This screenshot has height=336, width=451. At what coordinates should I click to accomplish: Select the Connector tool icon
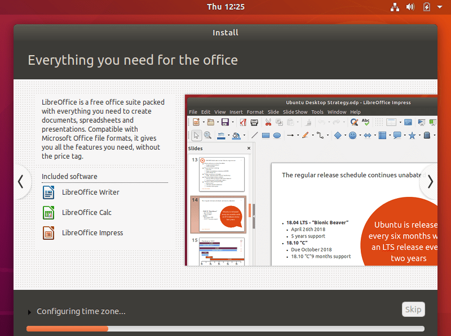[x=320, y=135]
